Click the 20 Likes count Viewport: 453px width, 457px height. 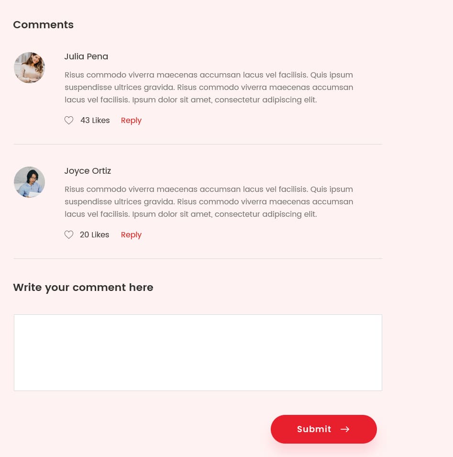coord(94,234)
